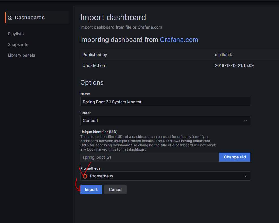The height and width of the screenshot is (223, 279).
Task: Click 'Import dashboard from file or Grafana.com' subtitle
Action: tap(121, 27)
